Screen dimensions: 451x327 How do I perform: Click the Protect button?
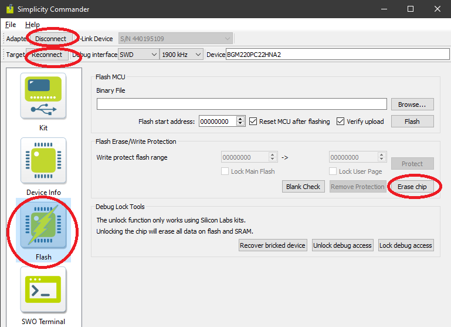click(412, 164)
